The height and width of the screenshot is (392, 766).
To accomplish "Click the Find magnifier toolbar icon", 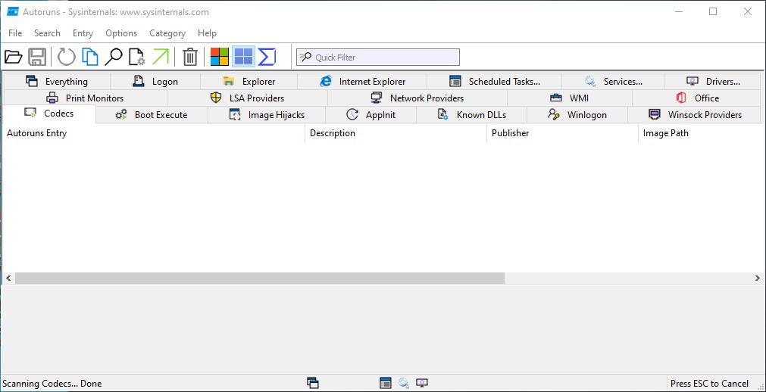I will click(114, 57).
